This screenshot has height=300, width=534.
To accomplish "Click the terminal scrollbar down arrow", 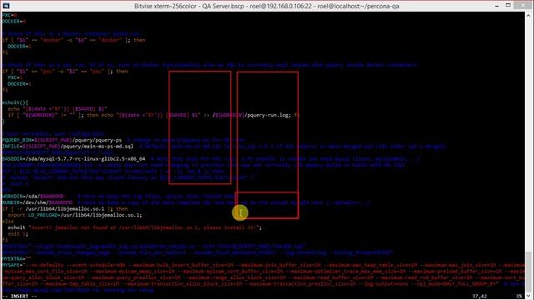I will click(x=528, y=296).
